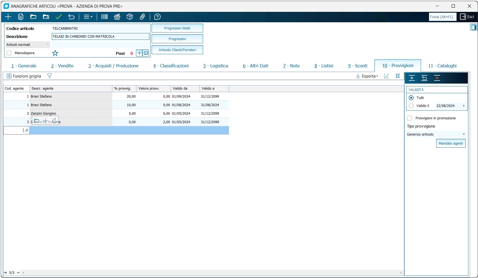The height and width of the screenshot is (278, 478).
Task: Click the Mandato agenti button
Action: 451,143
